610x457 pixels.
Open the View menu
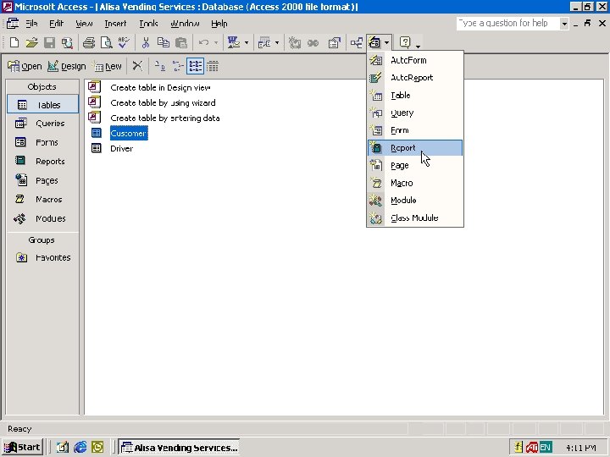point(84,24)
